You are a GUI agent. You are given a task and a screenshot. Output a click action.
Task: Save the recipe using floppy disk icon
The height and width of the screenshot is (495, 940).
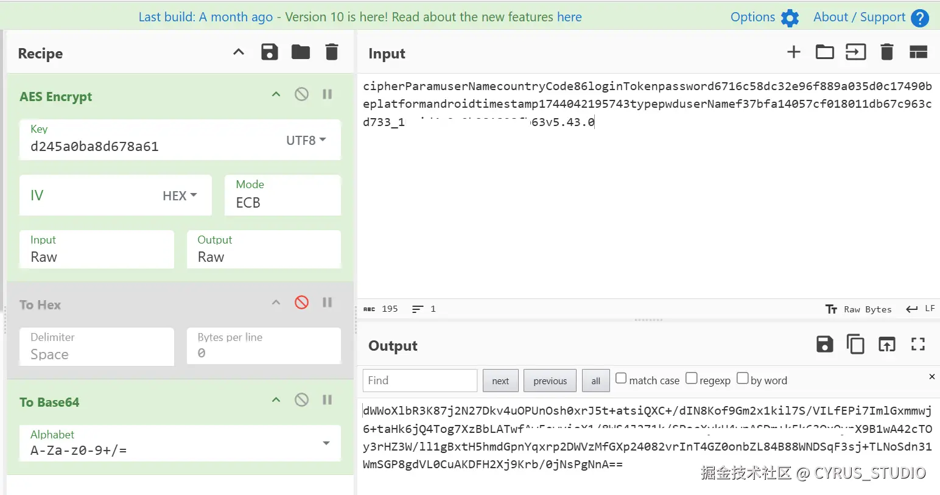coord(270,52)
